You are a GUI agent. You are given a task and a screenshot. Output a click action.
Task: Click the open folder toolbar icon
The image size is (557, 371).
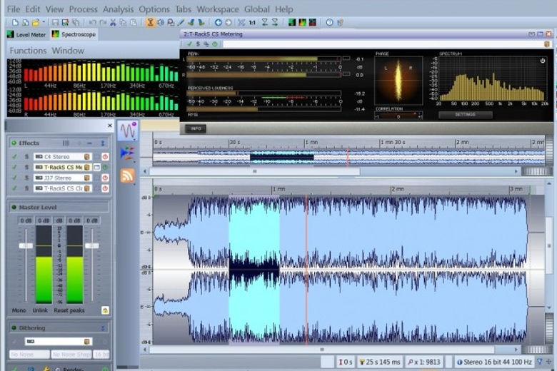pos(35,22)
